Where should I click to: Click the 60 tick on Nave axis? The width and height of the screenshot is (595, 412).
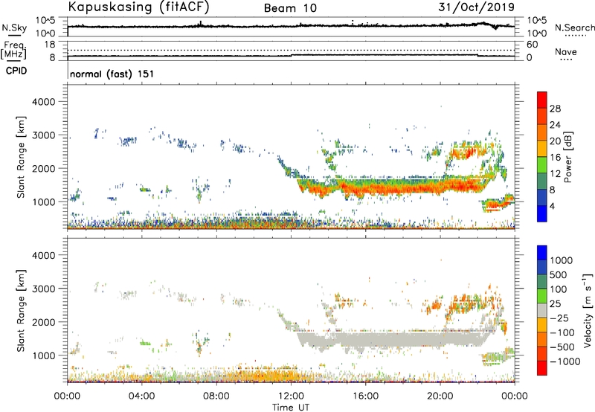coord(532,45)
